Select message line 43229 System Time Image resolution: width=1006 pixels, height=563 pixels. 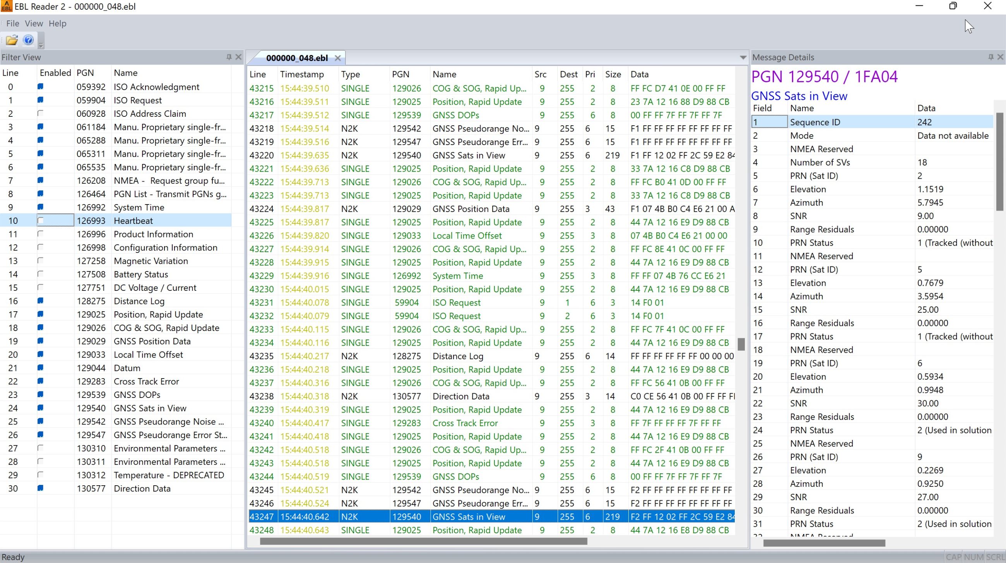pos(491,275)
